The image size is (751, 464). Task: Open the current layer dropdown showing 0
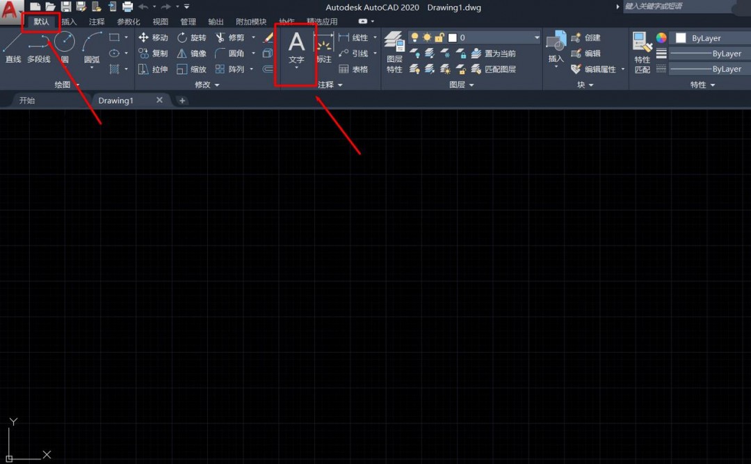(535, 37)
